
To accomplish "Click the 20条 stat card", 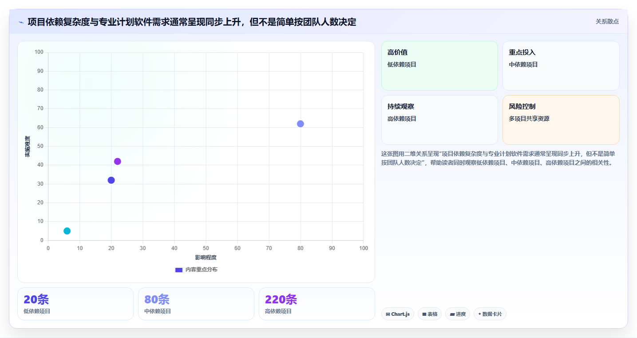I will coord(75,304).
